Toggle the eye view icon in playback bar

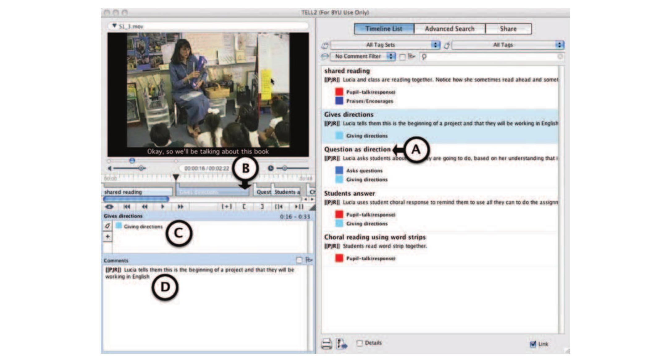[x=109, y=207]
